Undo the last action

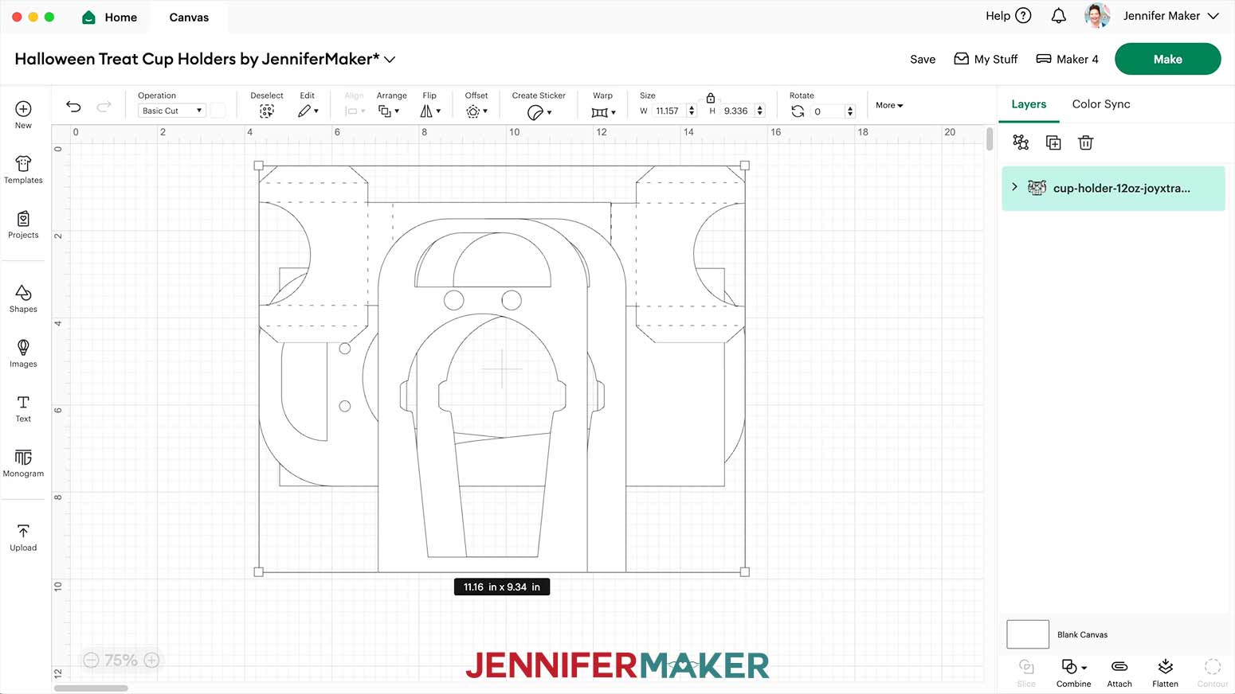(73, 106)
